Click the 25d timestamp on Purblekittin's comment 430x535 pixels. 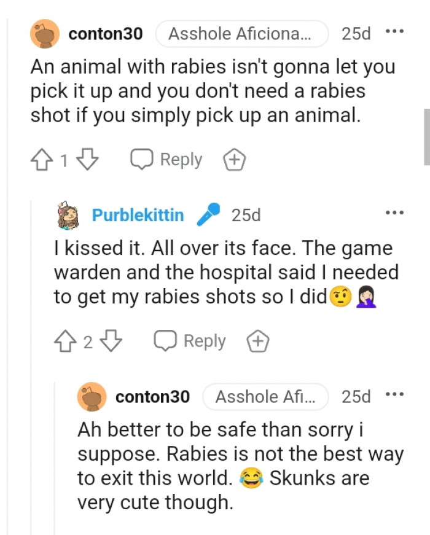click(x=246, y=214)
